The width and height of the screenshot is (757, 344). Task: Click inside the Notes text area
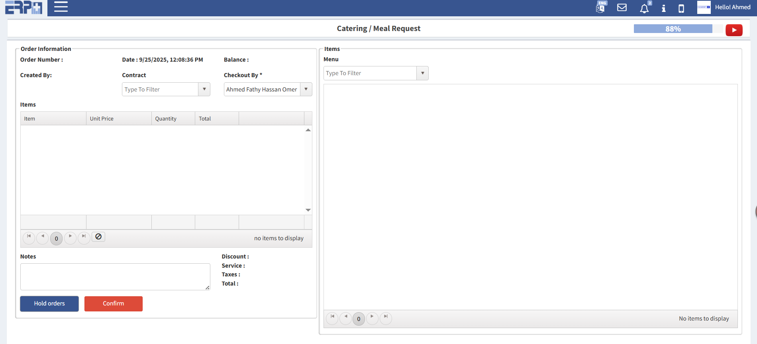point(115,276)
